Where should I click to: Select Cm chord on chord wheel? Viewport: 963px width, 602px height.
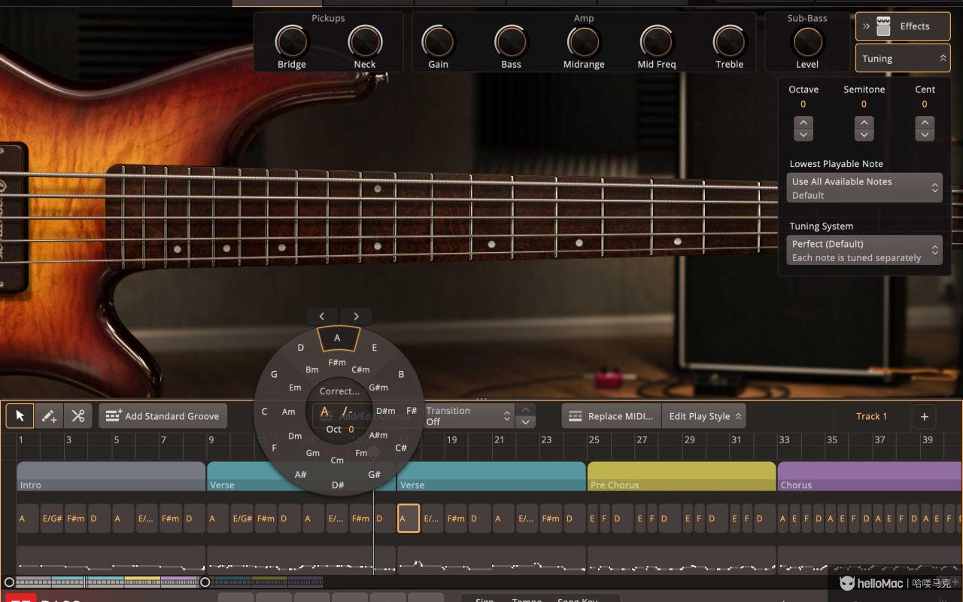coord(337,461)
